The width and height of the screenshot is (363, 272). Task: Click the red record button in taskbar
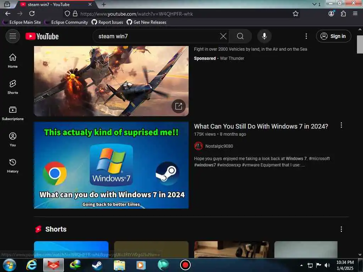[185, 265]
